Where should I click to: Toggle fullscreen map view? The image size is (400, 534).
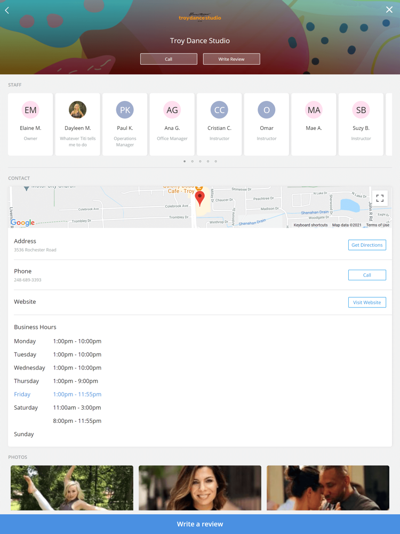[x=380, y=198]
